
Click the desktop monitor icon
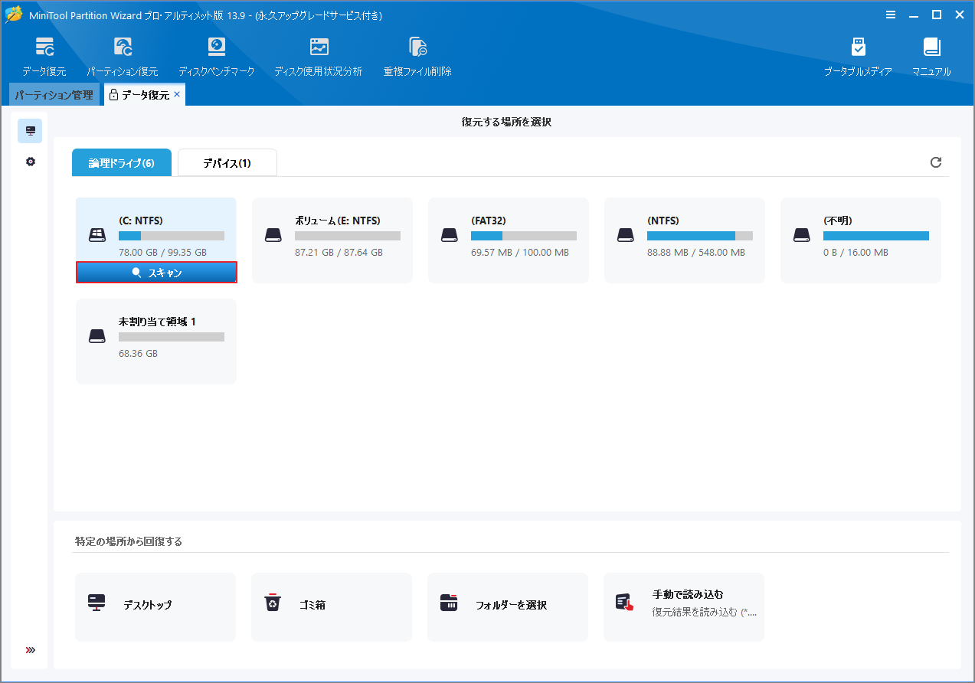(x=97, y=603)
